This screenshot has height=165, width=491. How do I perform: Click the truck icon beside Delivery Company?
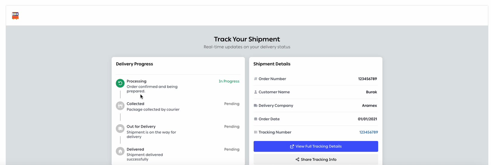(255, 106)
